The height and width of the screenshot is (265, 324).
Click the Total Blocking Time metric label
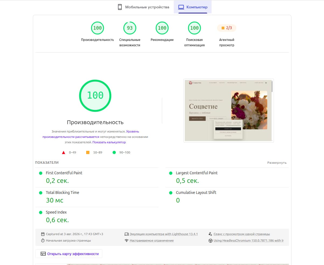(62, 193)
